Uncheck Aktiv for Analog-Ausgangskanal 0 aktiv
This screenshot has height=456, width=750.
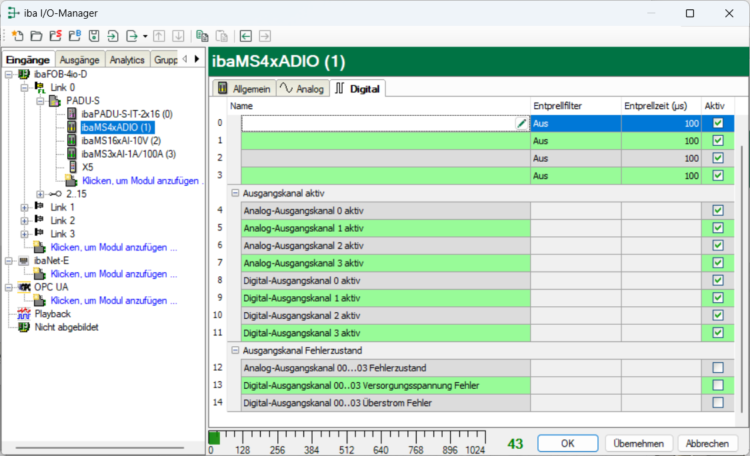point(717,210)
